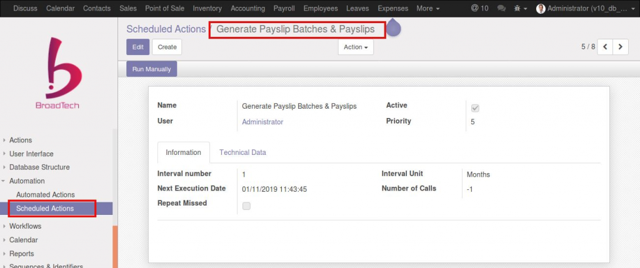Select Automated Actions in sidebar
This screenshot has width=640, height=268.
45,195
